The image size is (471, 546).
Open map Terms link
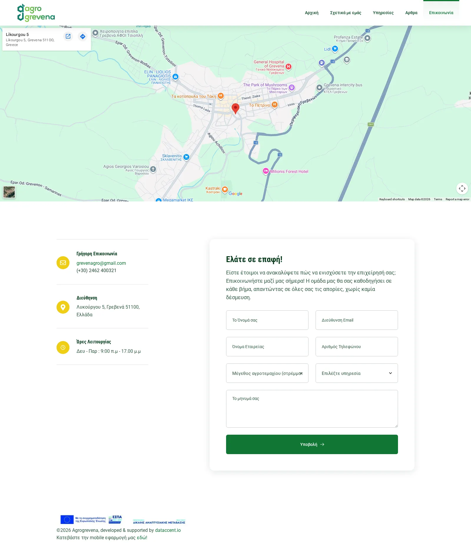click(438, 199)
